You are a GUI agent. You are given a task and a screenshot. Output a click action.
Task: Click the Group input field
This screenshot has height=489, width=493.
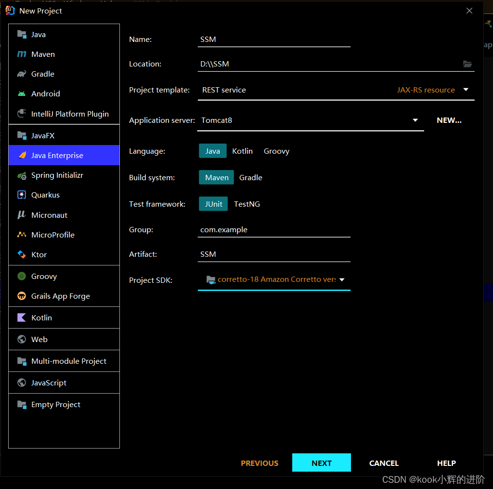point(274,230)
